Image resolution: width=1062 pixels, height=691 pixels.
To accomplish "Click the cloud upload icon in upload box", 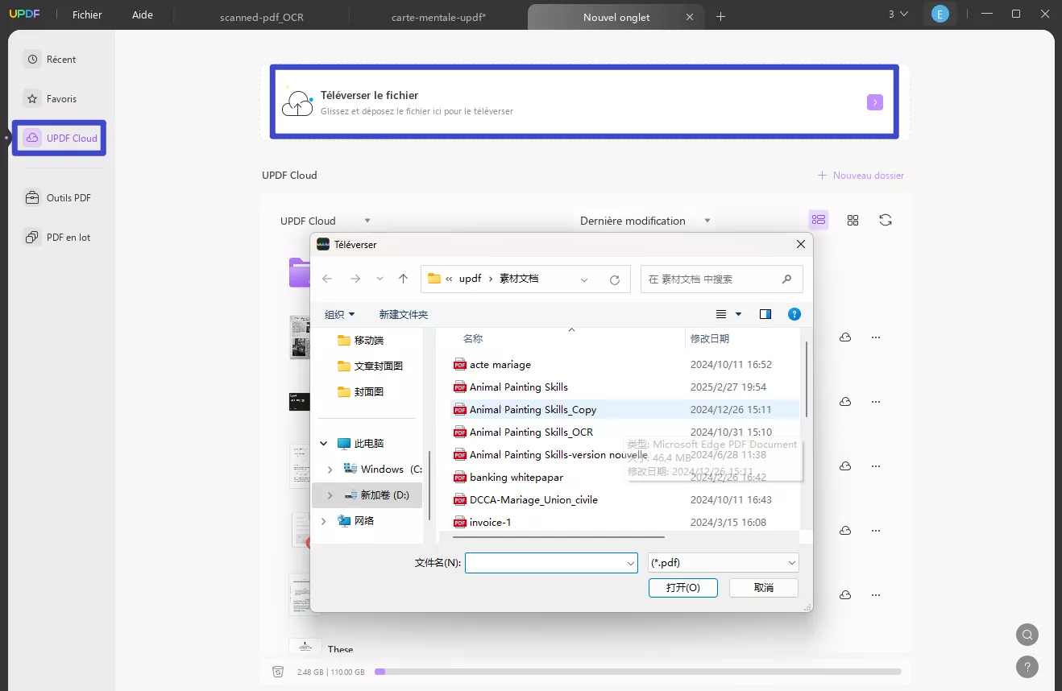I will tap(297, 102).
